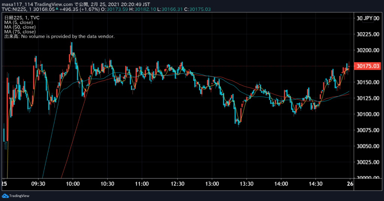Click the TradingView cloud logo icon
This screenshot has width=384, height=201.
tap(5, 196)
